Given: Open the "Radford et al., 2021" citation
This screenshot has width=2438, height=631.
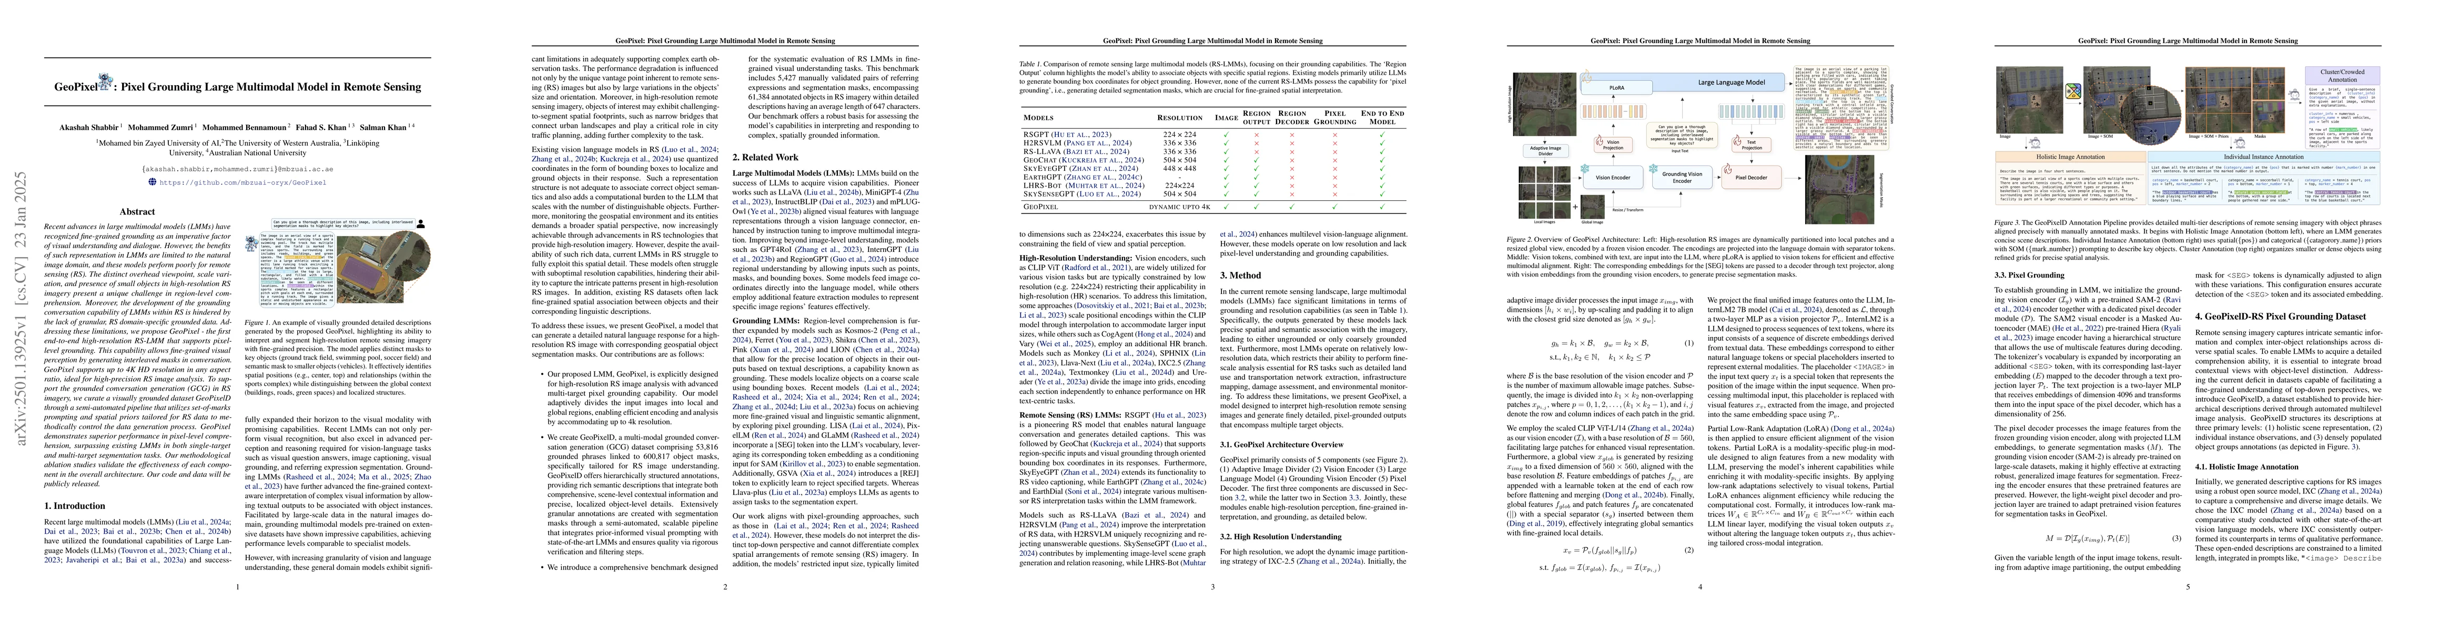Looking at the screenshot, I should click(1096, 268).
